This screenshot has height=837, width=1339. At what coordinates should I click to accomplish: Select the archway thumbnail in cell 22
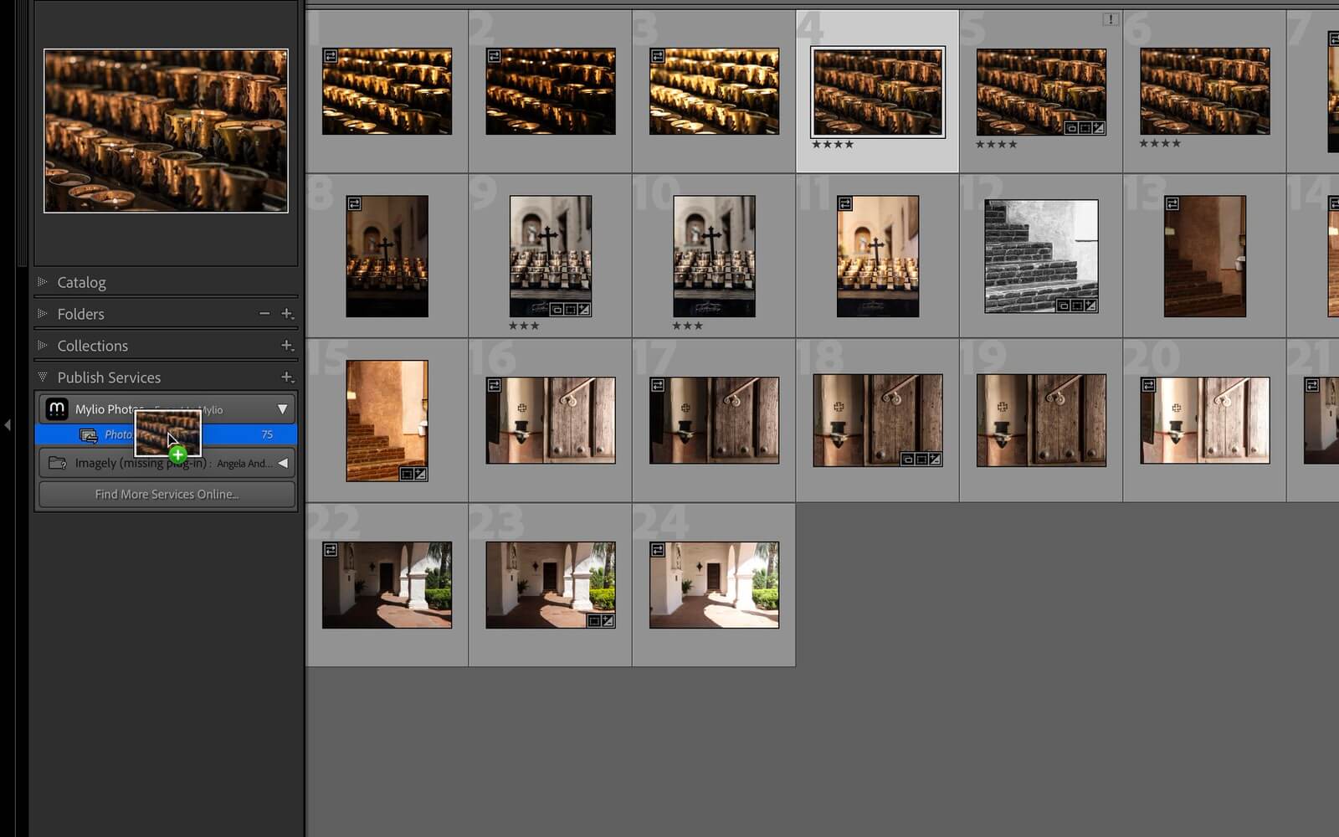387,585
